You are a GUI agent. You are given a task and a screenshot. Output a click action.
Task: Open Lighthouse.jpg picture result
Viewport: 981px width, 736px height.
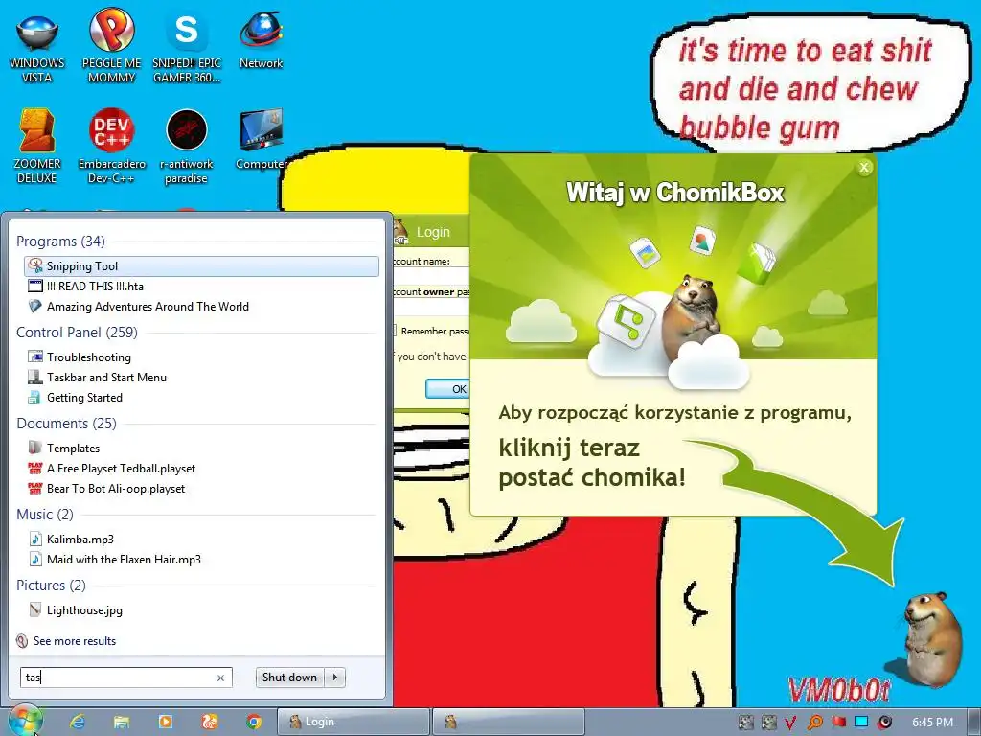(x=201, y=610)
